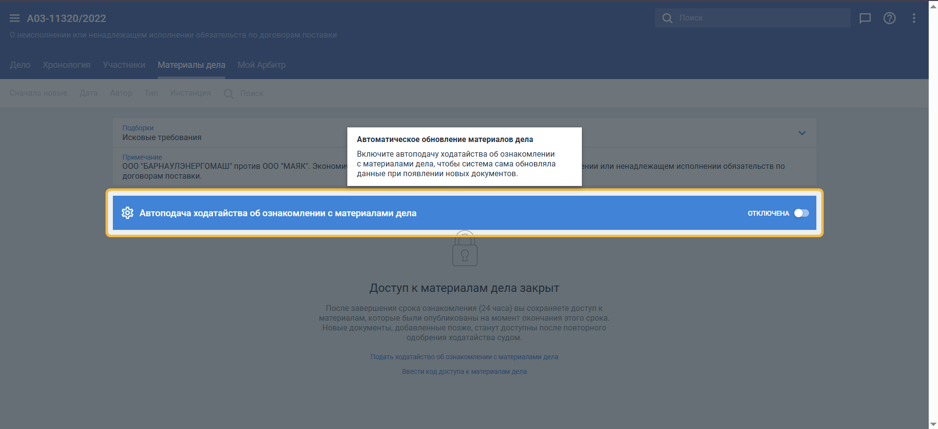The image size is (938, 429).
Task: Click the gear icon on autosubmit banner
Action: click(x=128, y=213)
